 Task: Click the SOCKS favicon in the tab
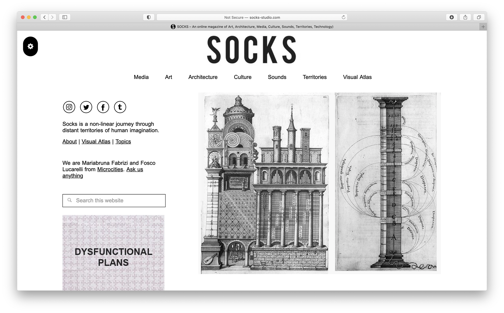173,27
